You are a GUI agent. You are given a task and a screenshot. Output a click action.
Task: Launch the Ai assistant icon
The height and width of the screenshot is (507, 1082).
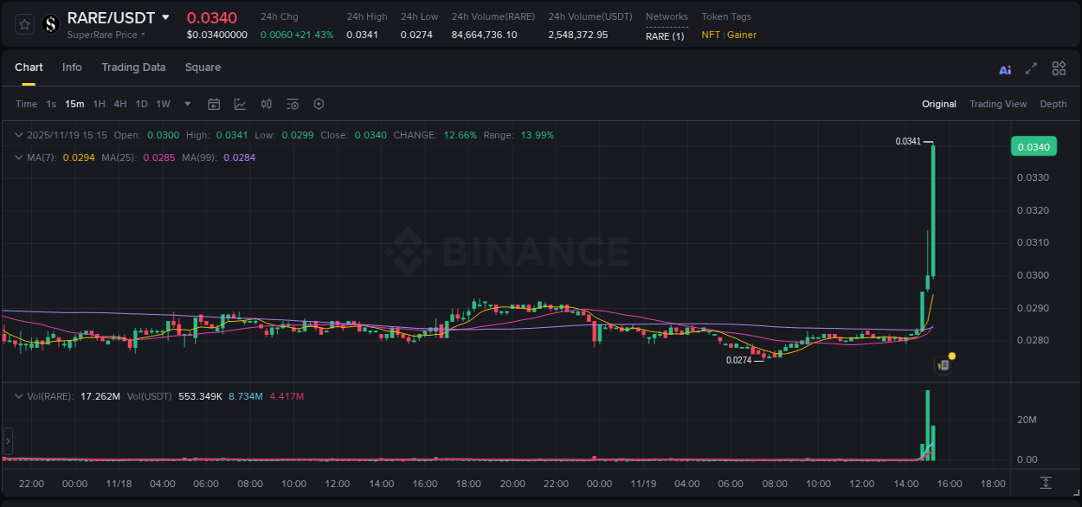click(x=1005, y=68)
